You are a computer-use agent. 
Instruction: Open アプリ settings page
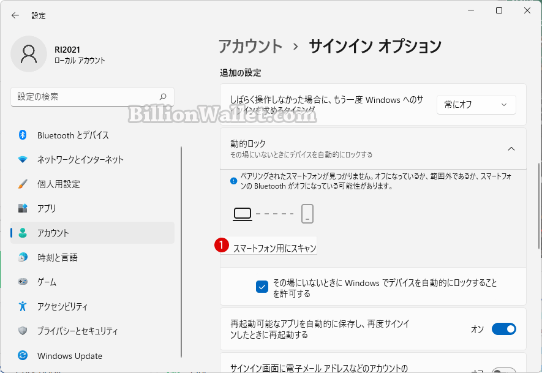click(x=92, y=208)
